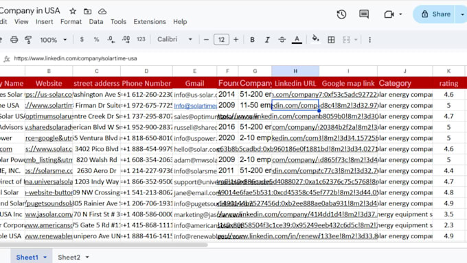Open the Info@solartime email link
The image size is (467, 263).
click(x=195, y=106)
